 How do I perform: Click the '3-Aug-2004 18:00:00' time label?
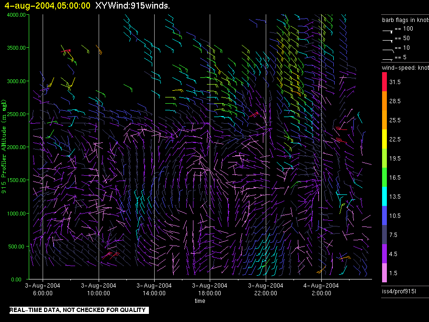(210, 289)
